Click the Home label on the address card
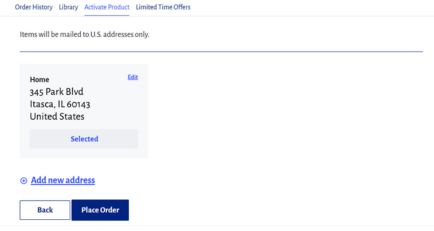Viewport: 434px width, 231px height. (39, 80)
